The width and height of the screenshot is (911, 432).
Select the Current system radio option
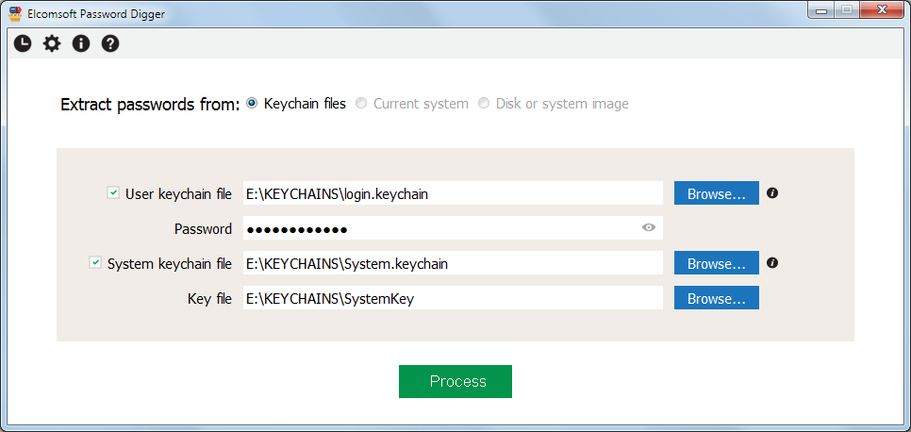361,104
